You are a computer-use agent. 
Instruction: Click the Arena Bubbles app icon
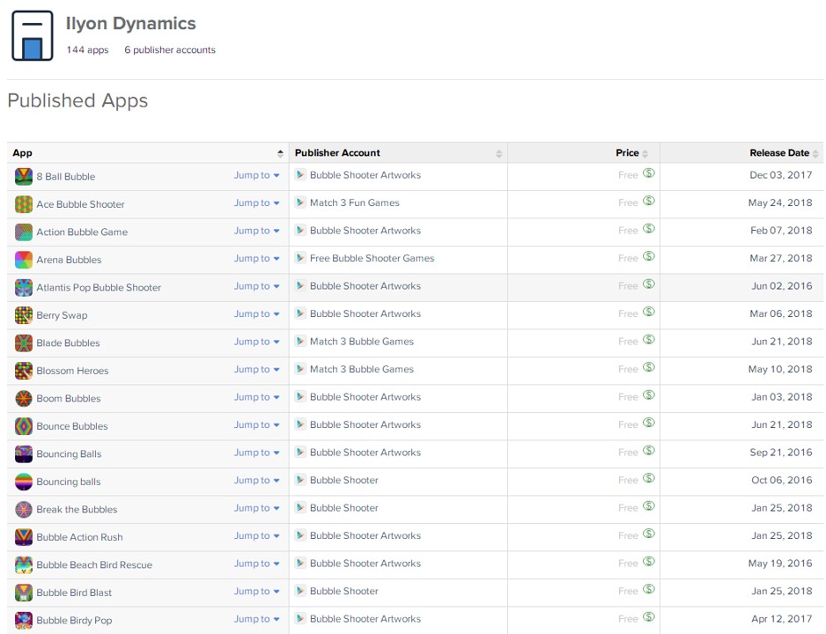point(24,260)
